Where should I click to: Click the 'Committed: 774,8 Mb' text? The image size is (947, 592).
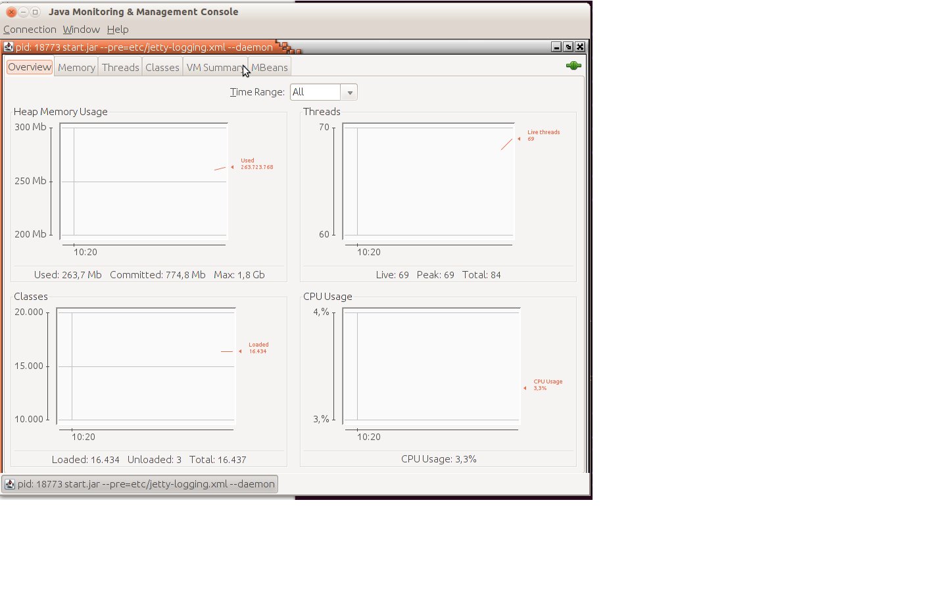click(x=158, y=275)
